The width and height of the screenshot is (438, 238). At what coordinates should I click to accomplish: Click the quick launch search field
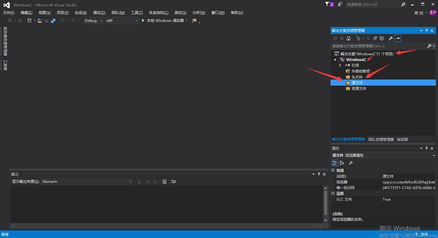coord(373,4)
